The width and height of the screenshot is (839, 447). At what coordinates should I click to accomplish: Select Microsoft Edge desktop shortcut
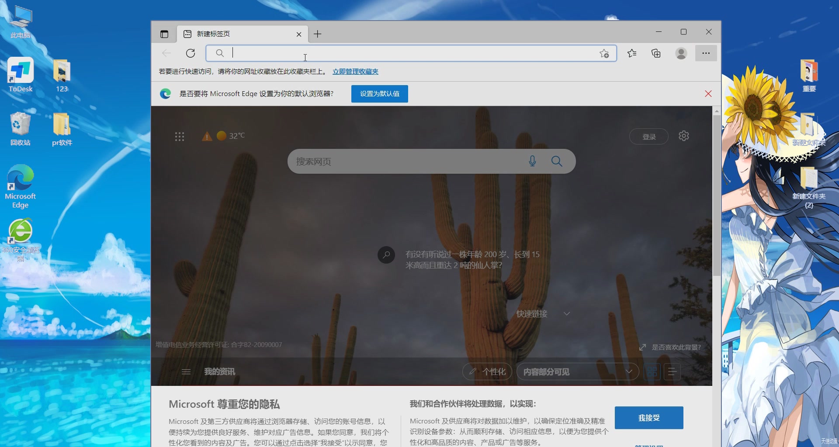click(21, 187)
